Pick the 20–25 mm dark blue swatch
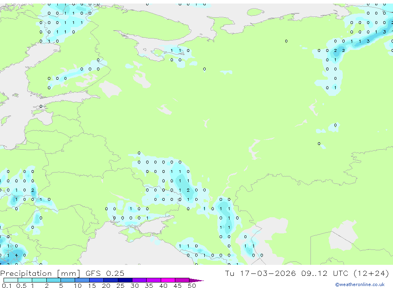Image resolution: width=393 pixels, height=288 pixels. [x=111, y=280]
